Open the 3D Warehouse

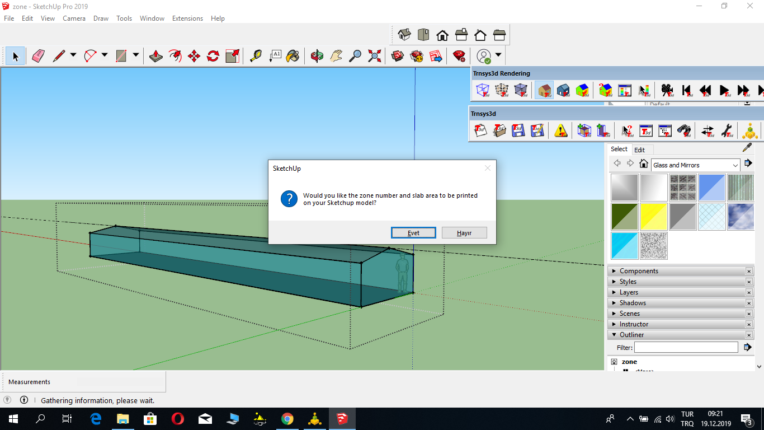(398, 56)
